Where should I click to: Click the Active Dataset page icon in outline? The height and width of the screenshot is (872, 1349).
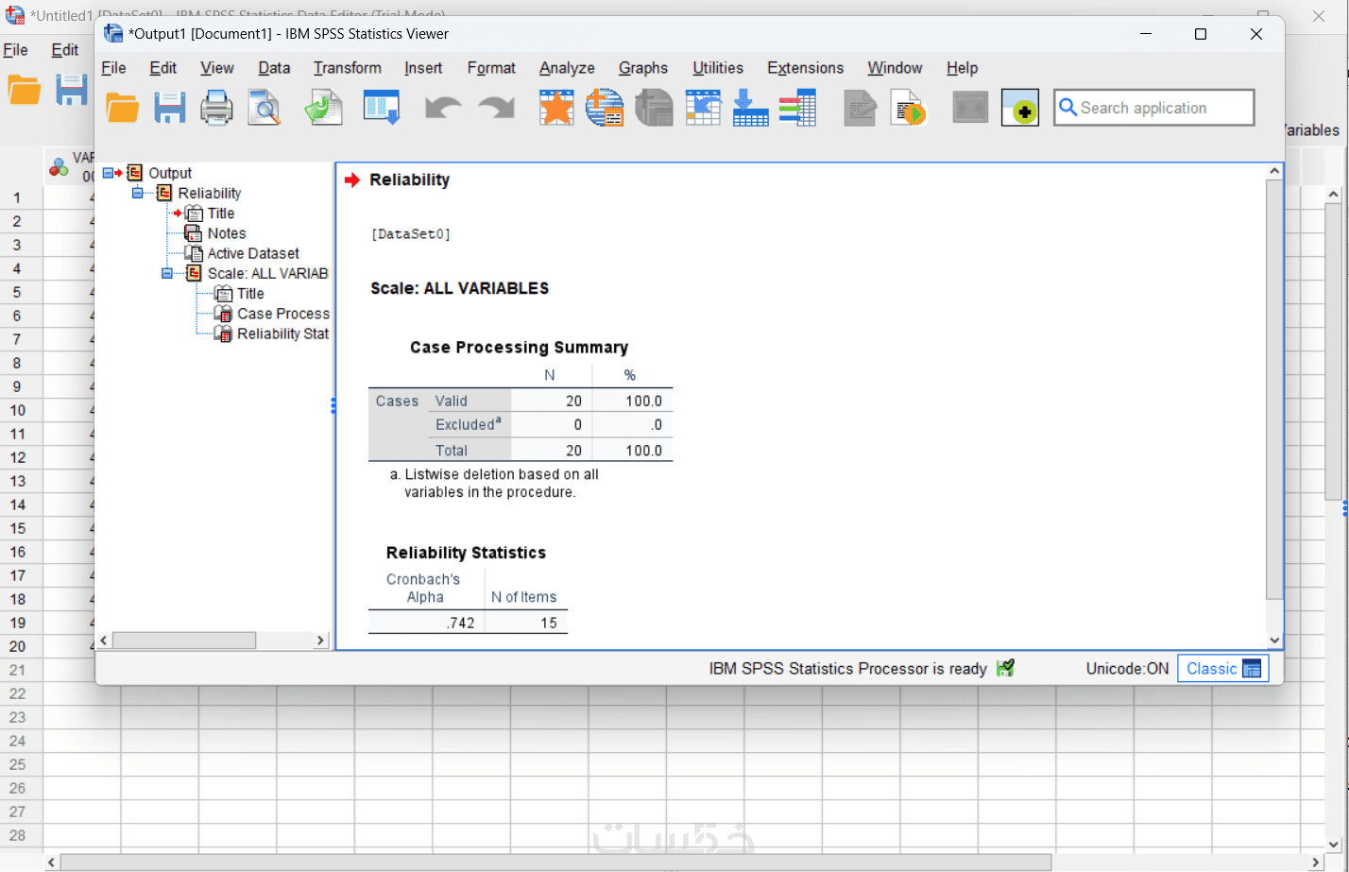(x=193, y=253)
